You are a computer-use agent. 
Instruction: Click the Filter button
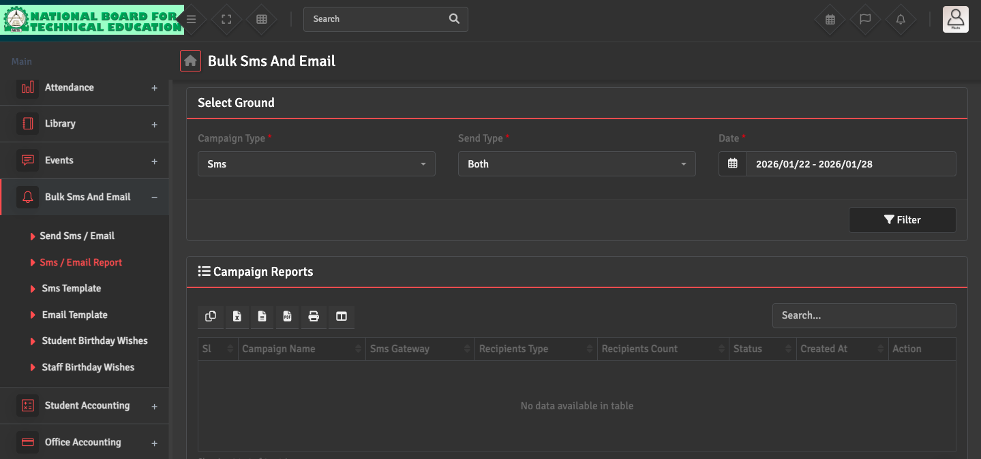coord(902,220)
